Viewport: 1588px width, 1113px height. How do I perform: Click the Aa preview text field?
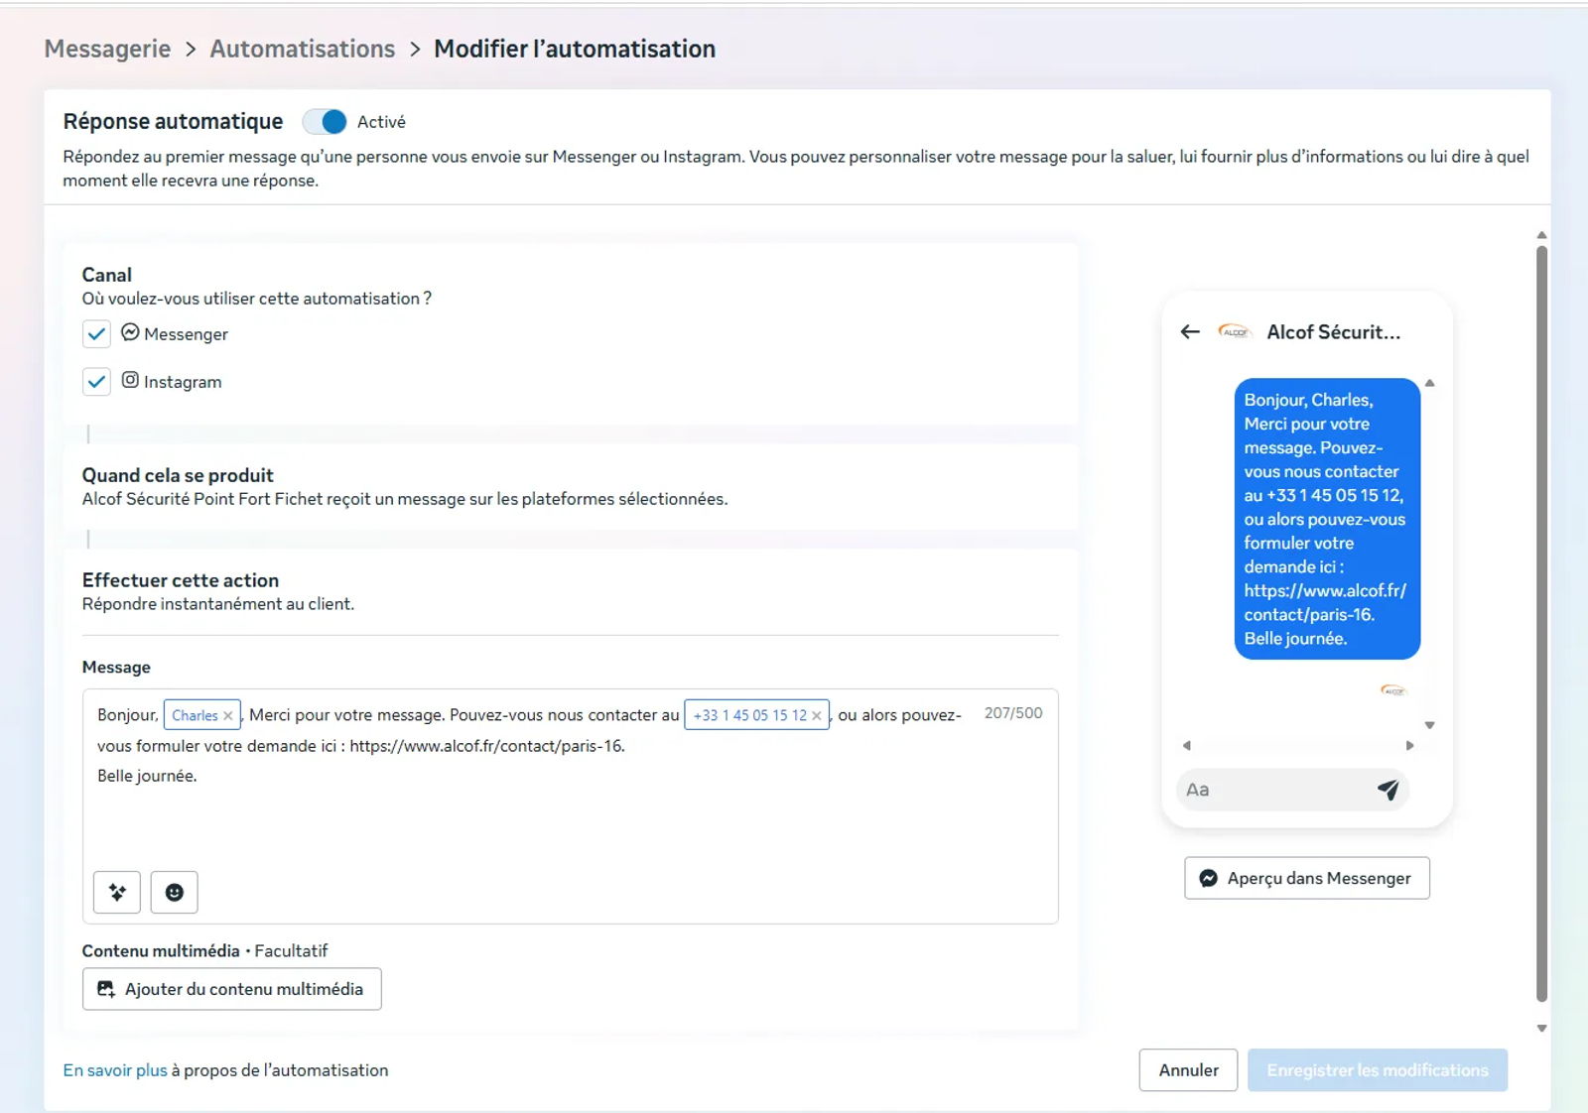pos(1292,790)
